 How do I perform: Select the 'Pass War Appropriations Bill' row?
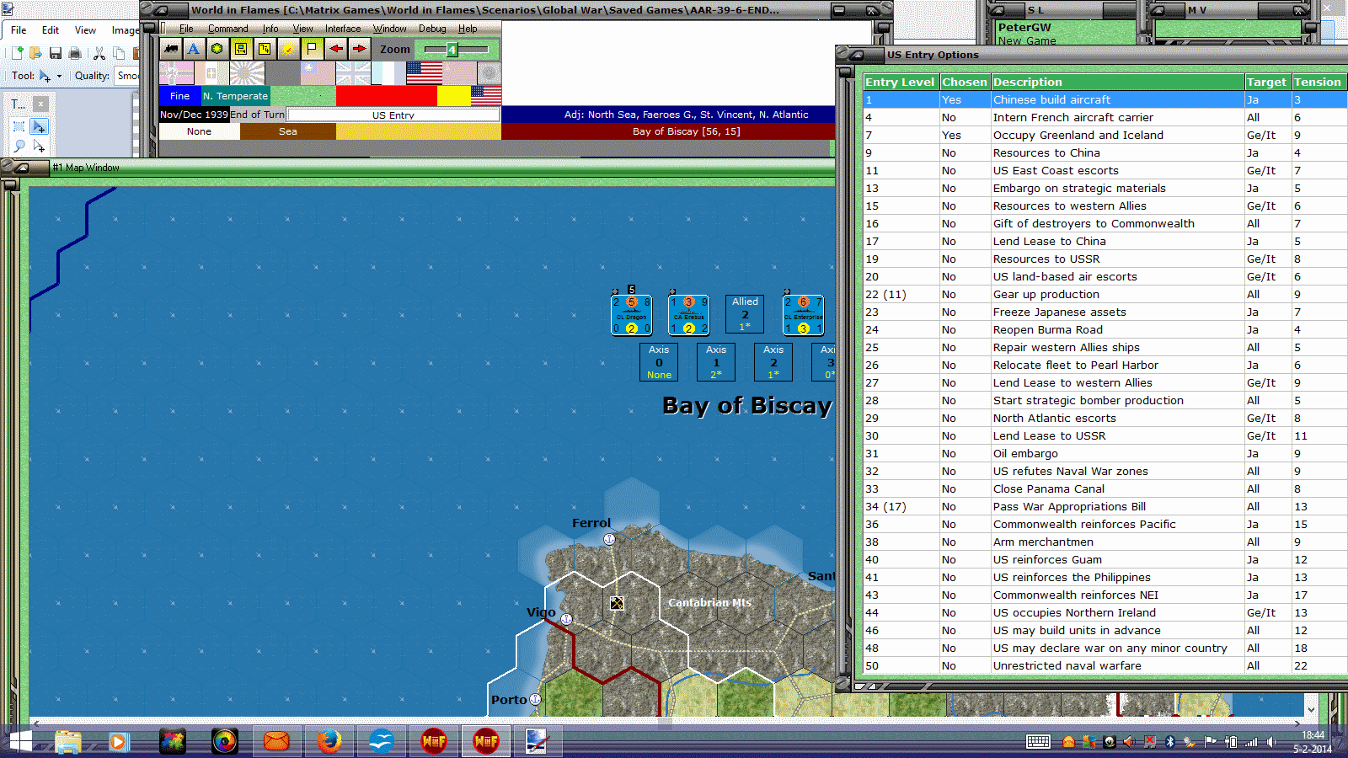coord(1105,506)
